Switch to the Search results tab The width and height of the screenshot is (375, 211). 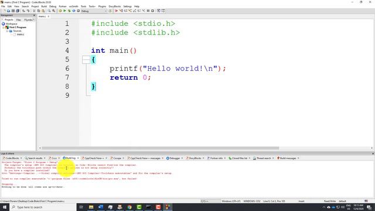click(35, 158)
